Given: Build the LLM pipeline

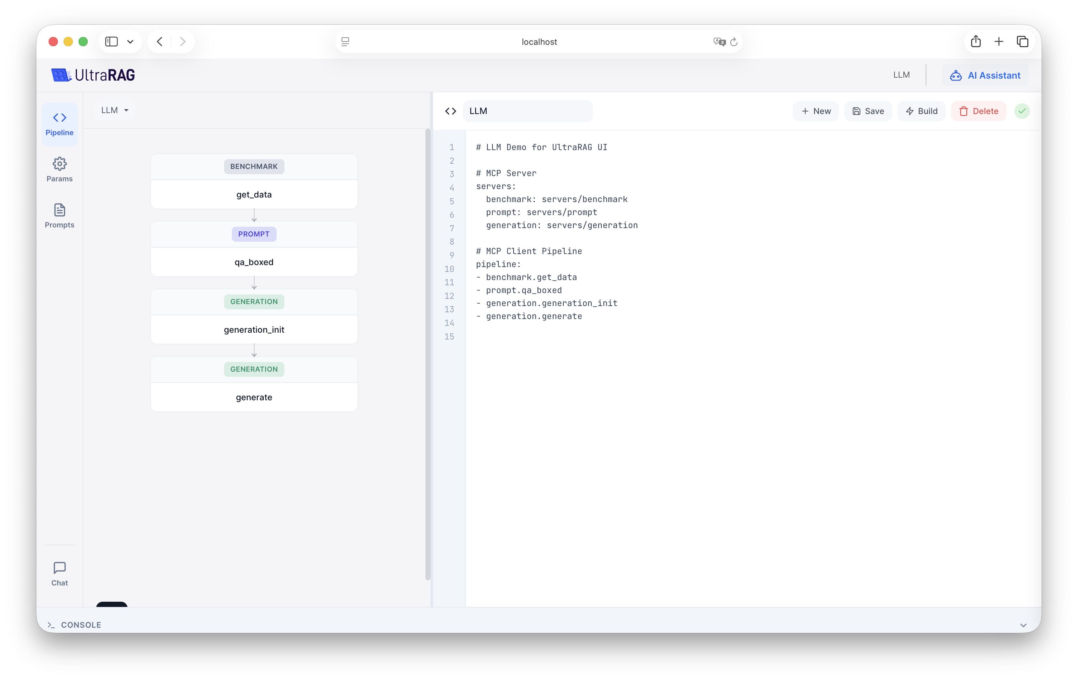Looking at the screenshot, I should (x=921, y=111).
